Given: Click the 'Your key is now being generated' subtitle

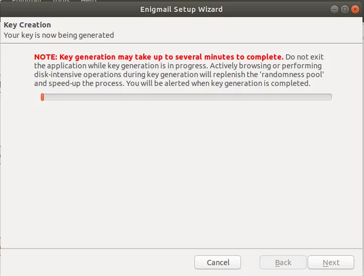Looking at the screenshot, I should click(59, 35).
